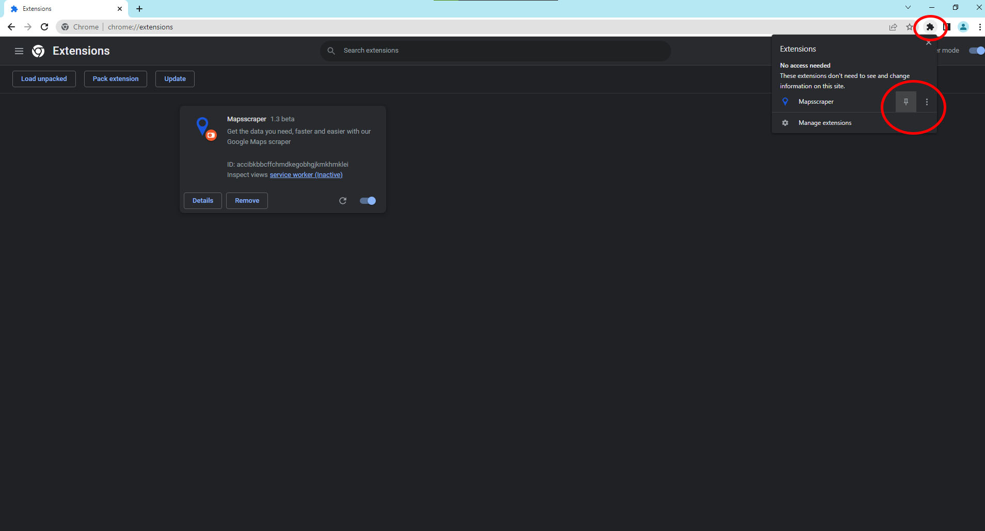This screenshot has height=531, width=985.
Task: Open the tab search chevron
Action: click(908, 8)
